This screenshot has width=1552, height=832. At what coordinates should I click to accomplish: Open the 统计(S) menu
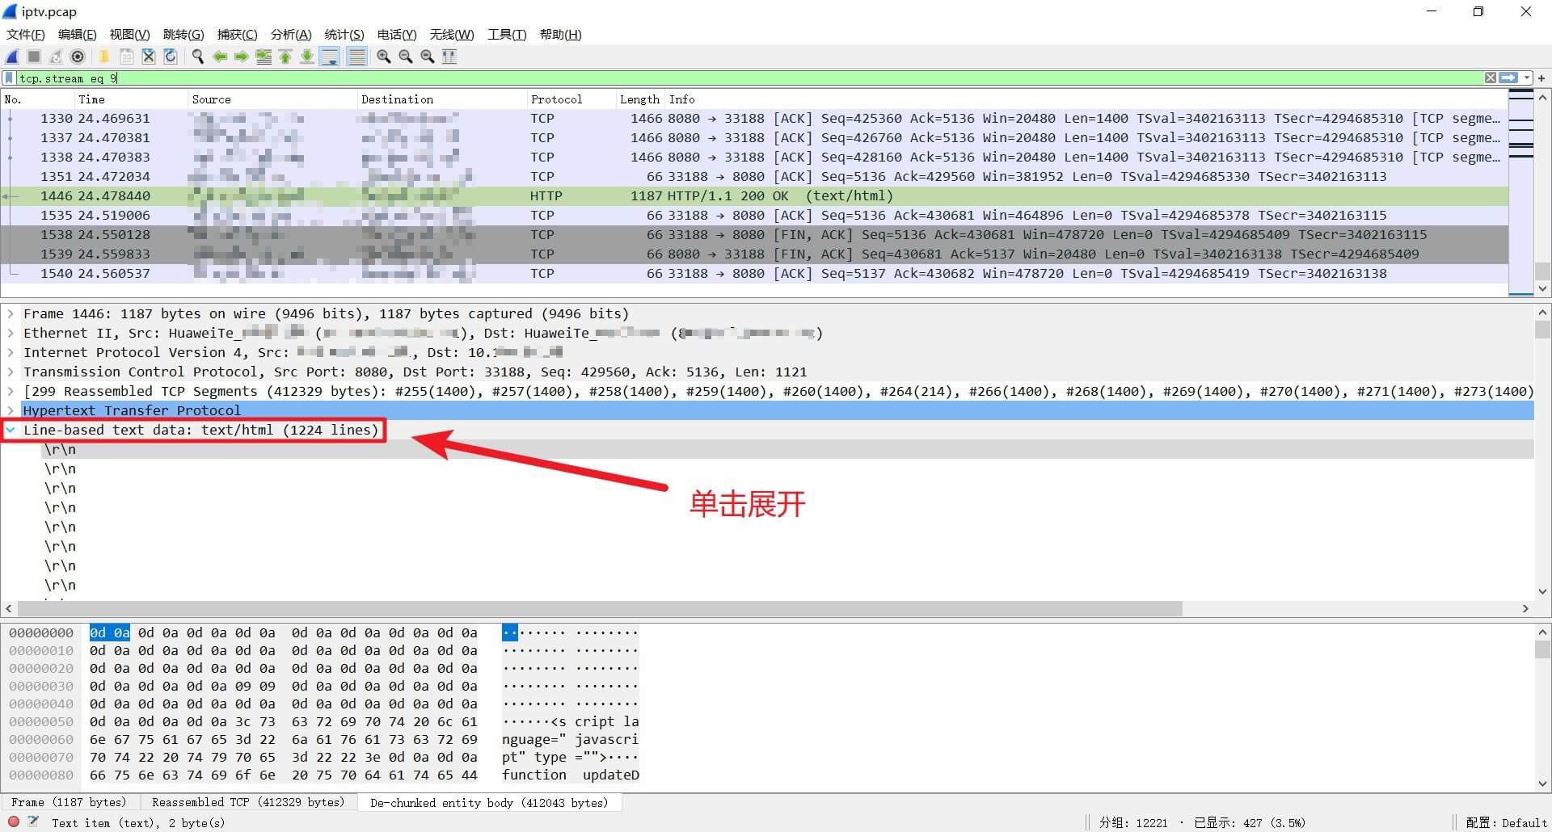(344, 34)
